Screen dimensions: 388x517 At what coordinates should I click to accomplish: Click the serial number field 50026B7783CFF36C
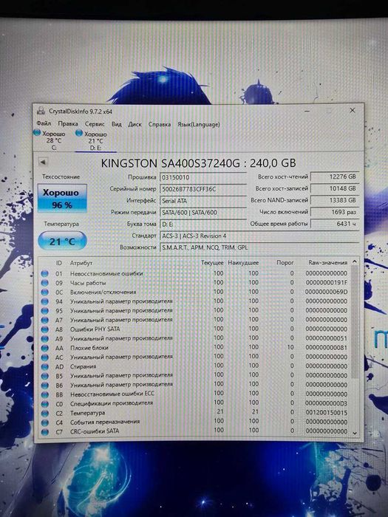click(x=203, y=189)
